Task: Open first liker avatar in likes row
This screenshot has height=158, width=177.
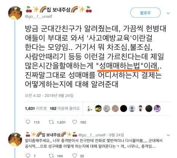Action: click(x=90, y=108)
